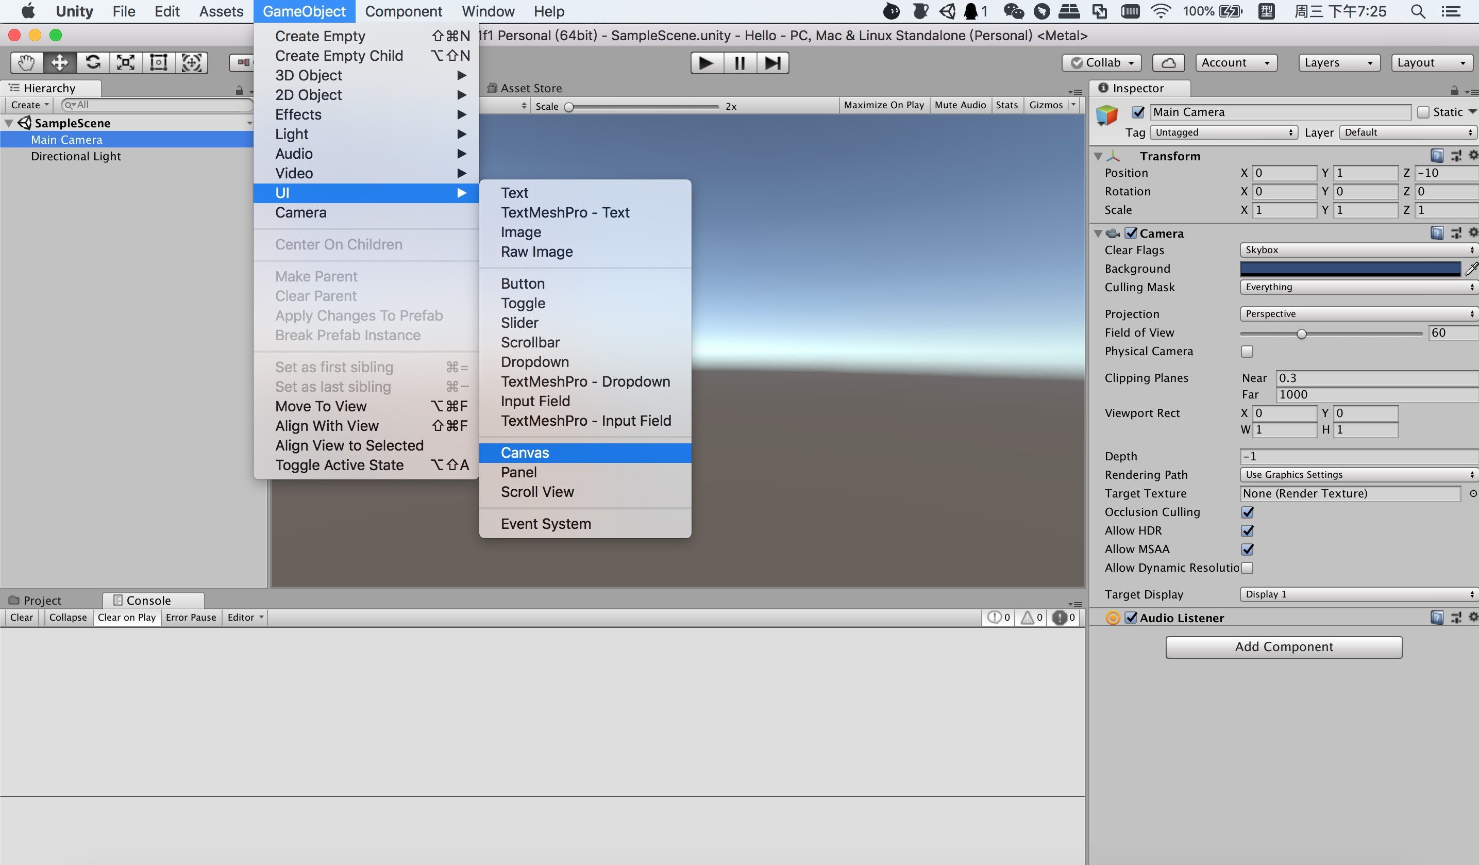Screen dimensions: 1479x865
Task: Disable Occlusion Culling checkbox
Action: (1247, 512)
